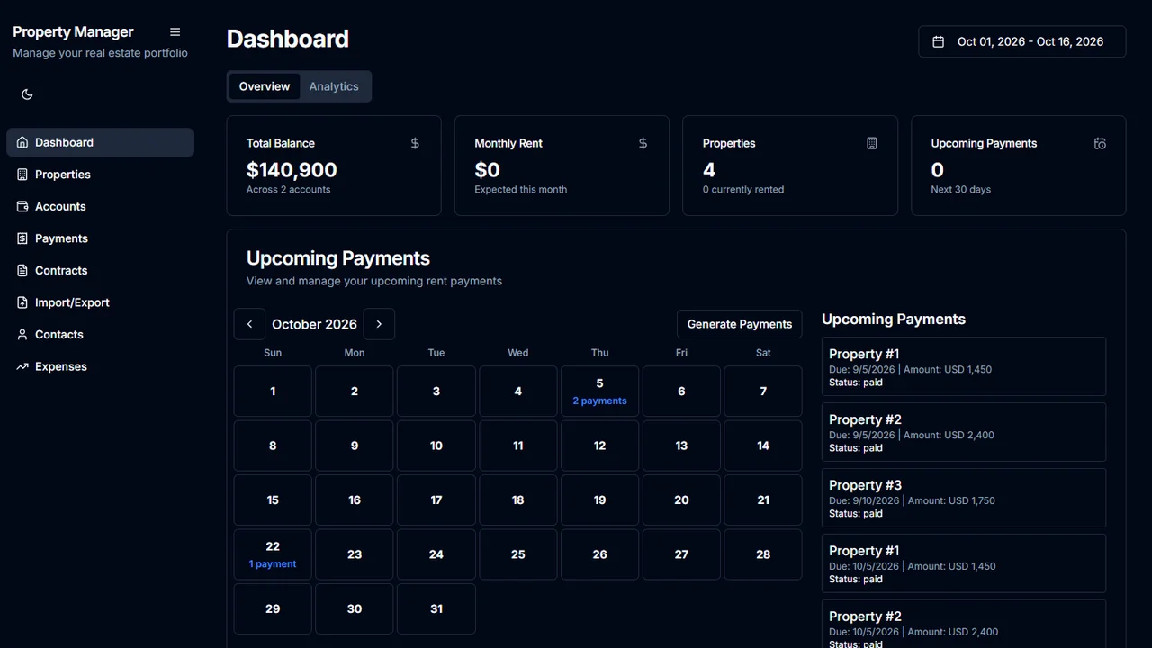Go to previous month in calendar

[249, 324]
